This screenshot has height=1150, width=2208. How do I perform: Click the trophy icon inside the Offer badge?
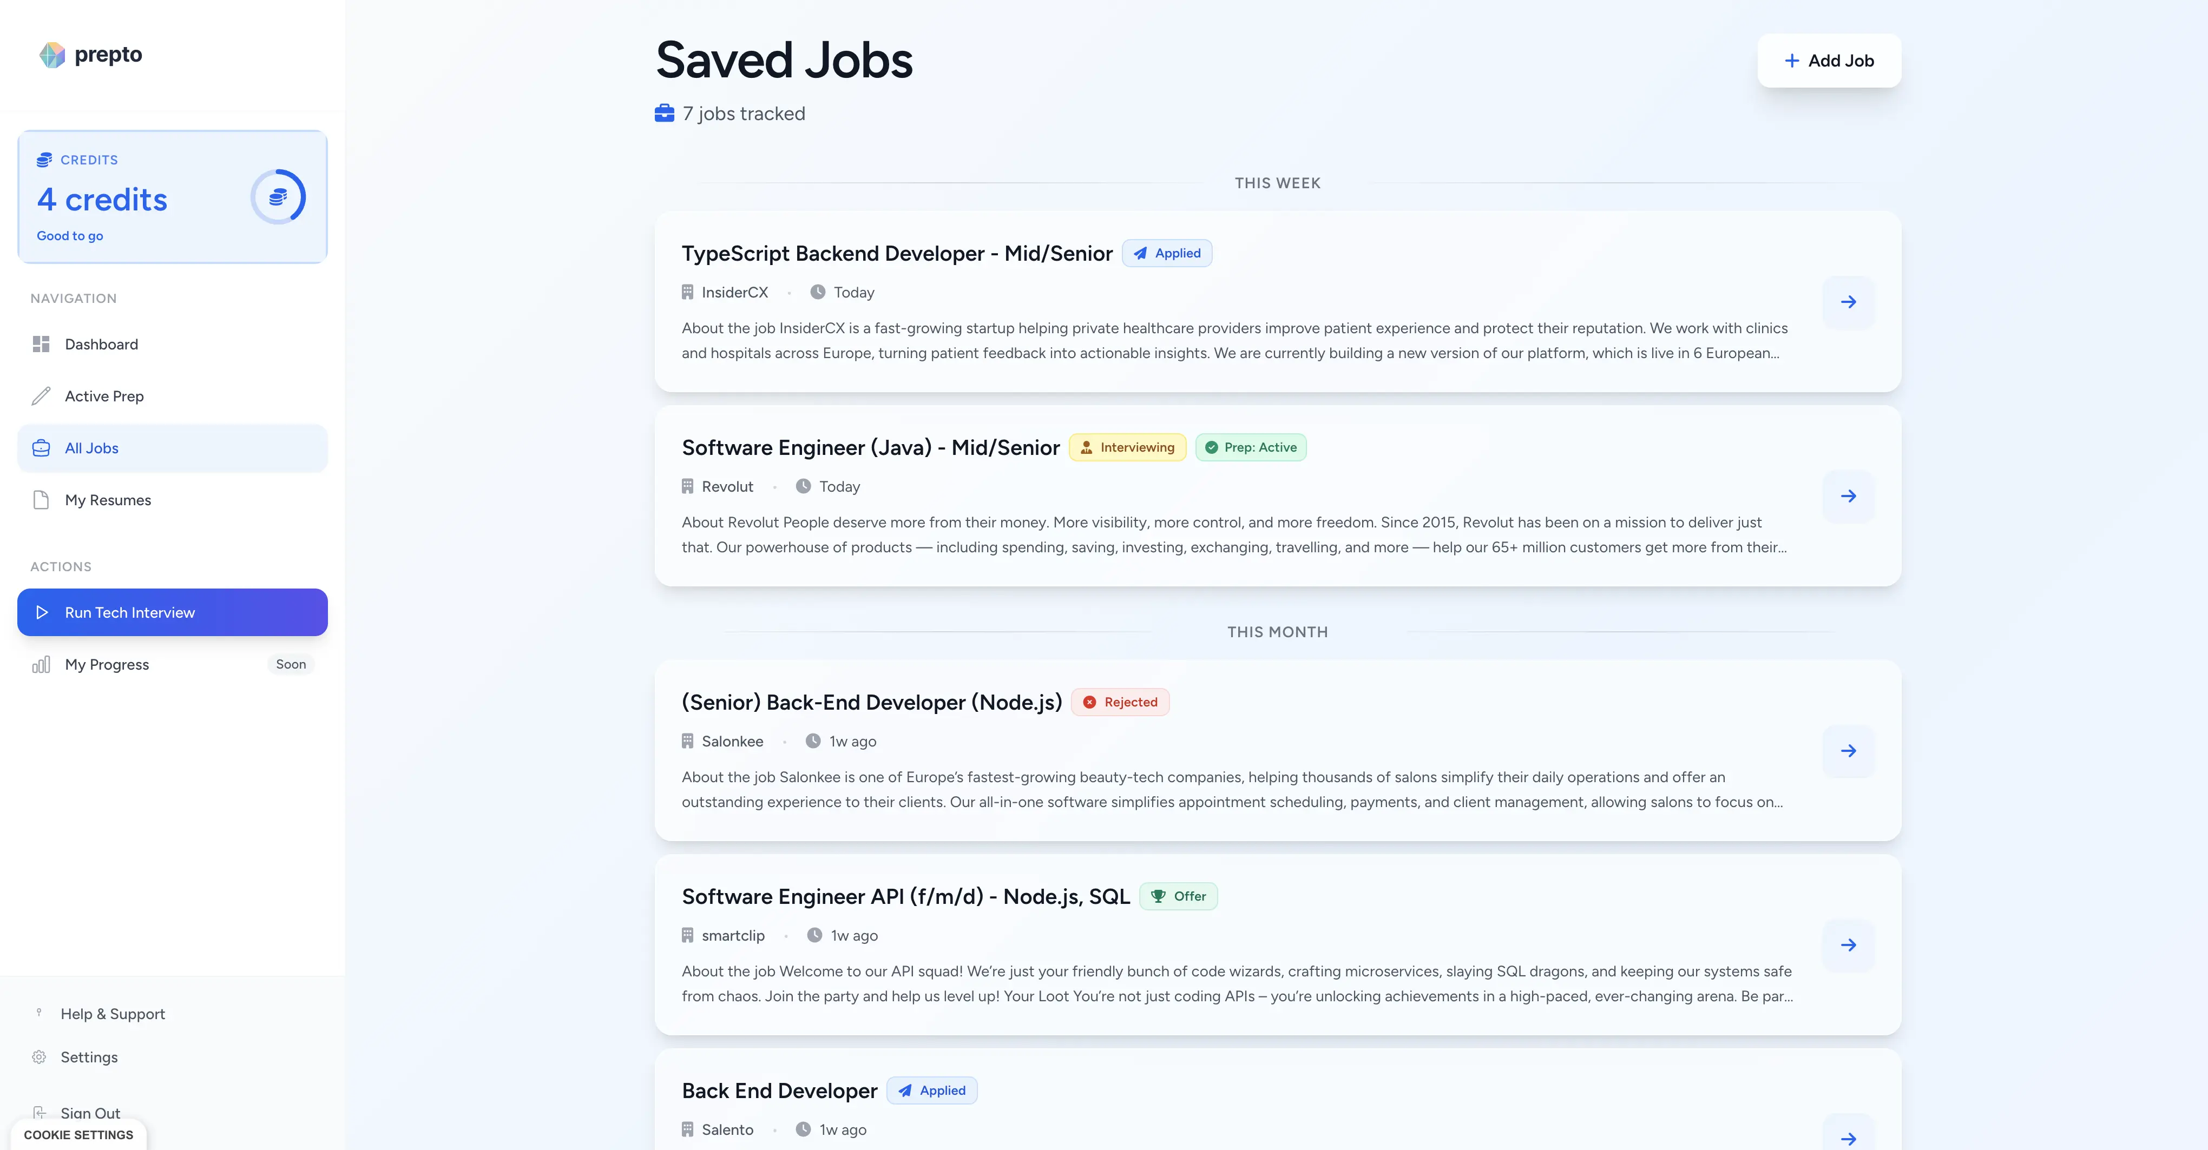click(x=1159, y=895)
